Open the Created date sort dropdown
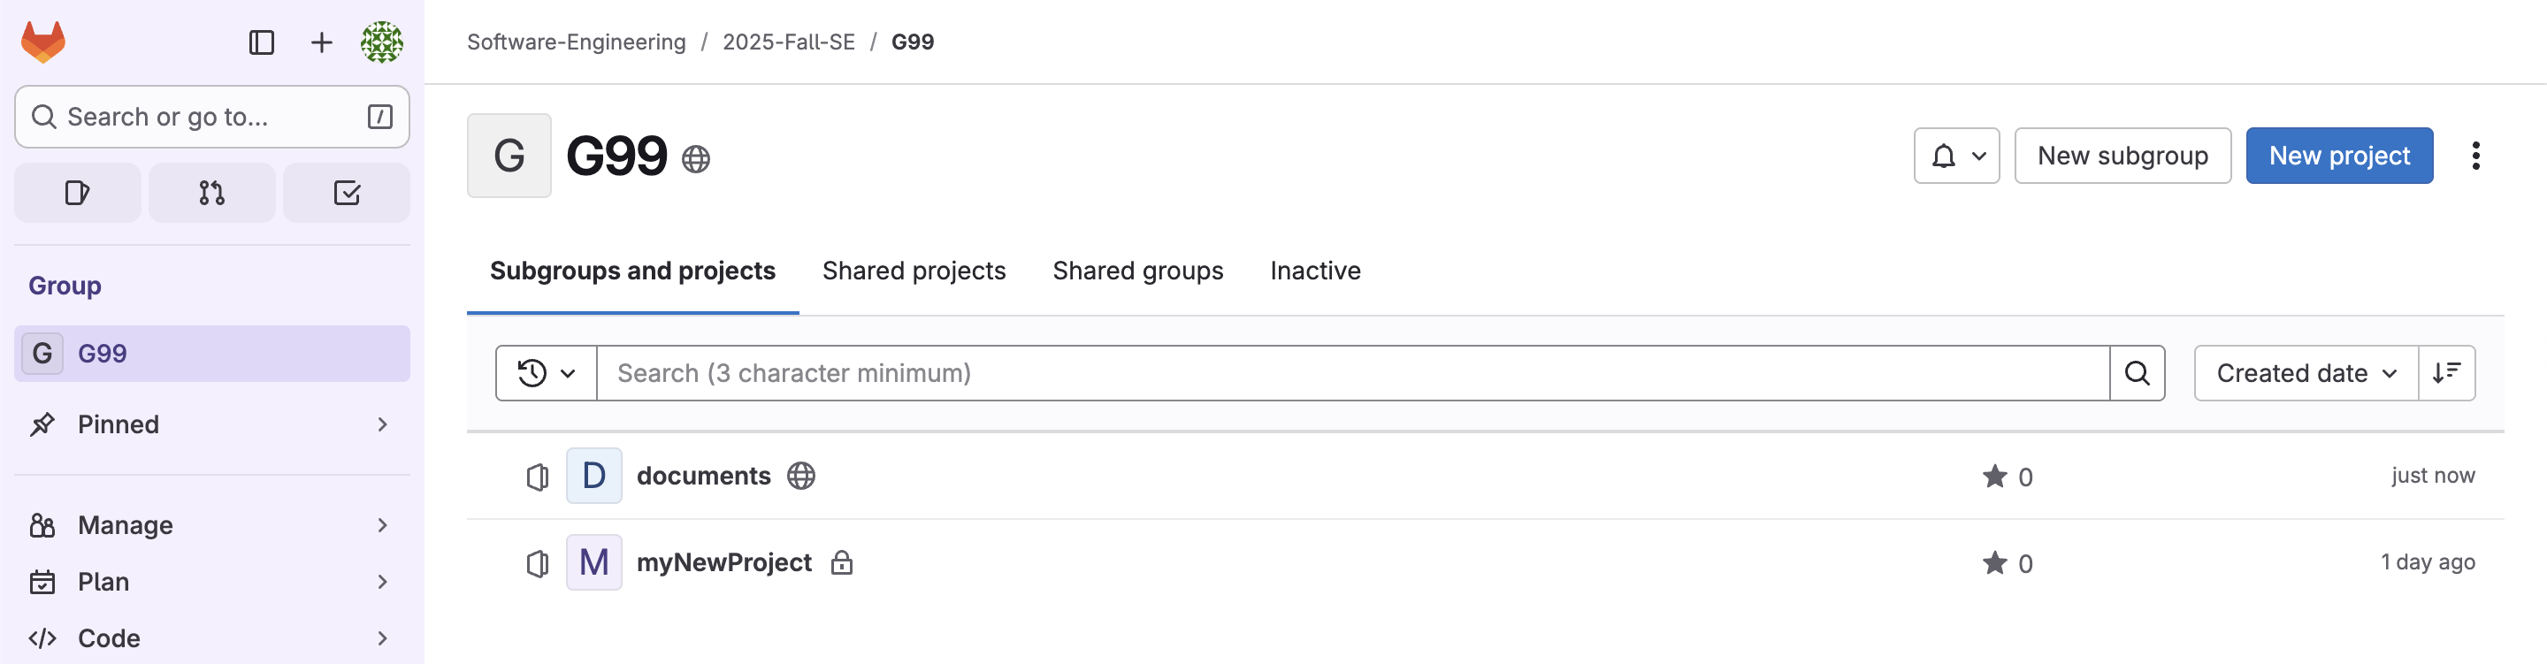Image resolution: width=2547 pixels, height=664 pixels. tap(2305, 373)
